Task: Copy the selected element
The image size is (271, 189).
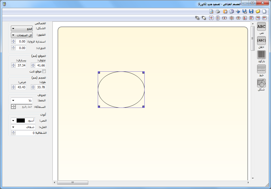Action: tap(232, 11)
